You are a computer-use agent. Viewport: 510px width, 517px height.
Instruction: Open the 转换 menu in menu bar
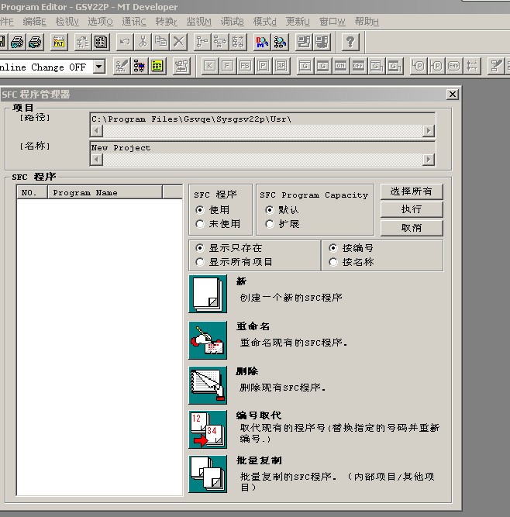166,22
